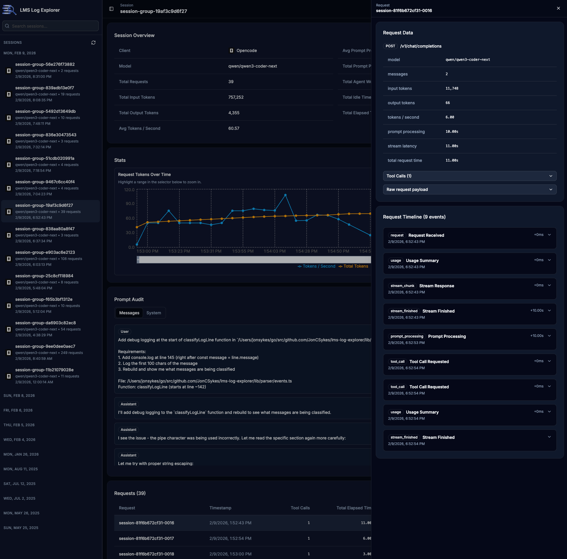This screenshot has width=567, height=559.
Task: Toggle the Total Tokens chart legend
Action: (354, 266)
